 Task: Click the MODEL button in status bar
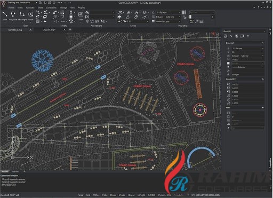click(151, 195)
